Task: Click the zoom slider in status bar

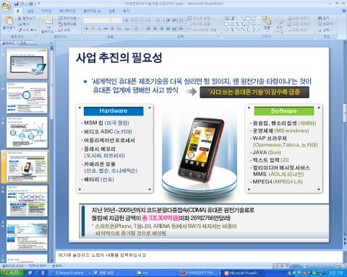Action: click(320, 266)
